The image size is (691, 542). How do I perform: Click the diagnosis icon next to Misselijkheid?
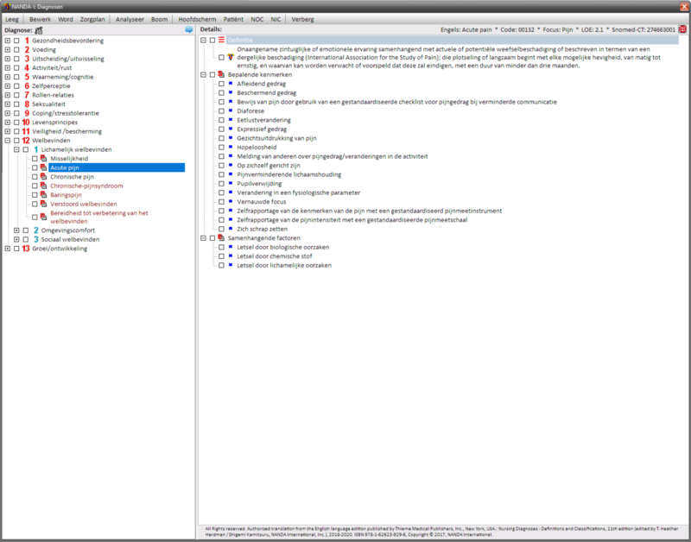44,159
